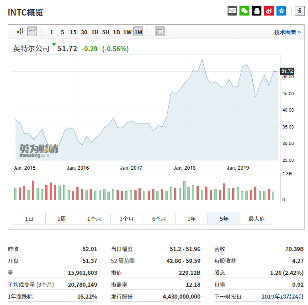308x305 pixels.
Task: Click the 51.72 price marker on chart
Action: [287, 71]
